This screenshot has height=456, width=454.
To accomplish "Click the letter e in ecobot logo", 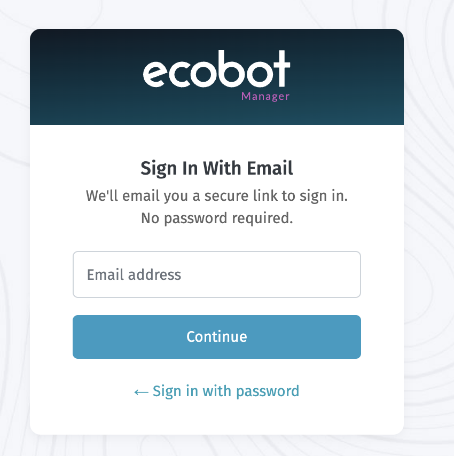I will 154,74.
